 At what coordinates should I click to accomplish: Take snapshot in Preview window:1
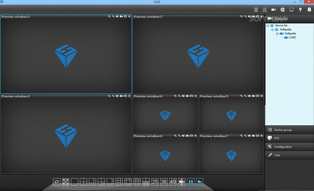[126, 16]
